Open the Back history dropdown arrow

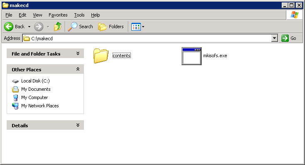(29, 27)
